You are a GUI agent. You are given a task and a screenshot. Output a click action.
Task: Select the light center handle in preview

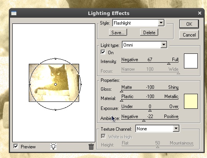pos(55,84)
